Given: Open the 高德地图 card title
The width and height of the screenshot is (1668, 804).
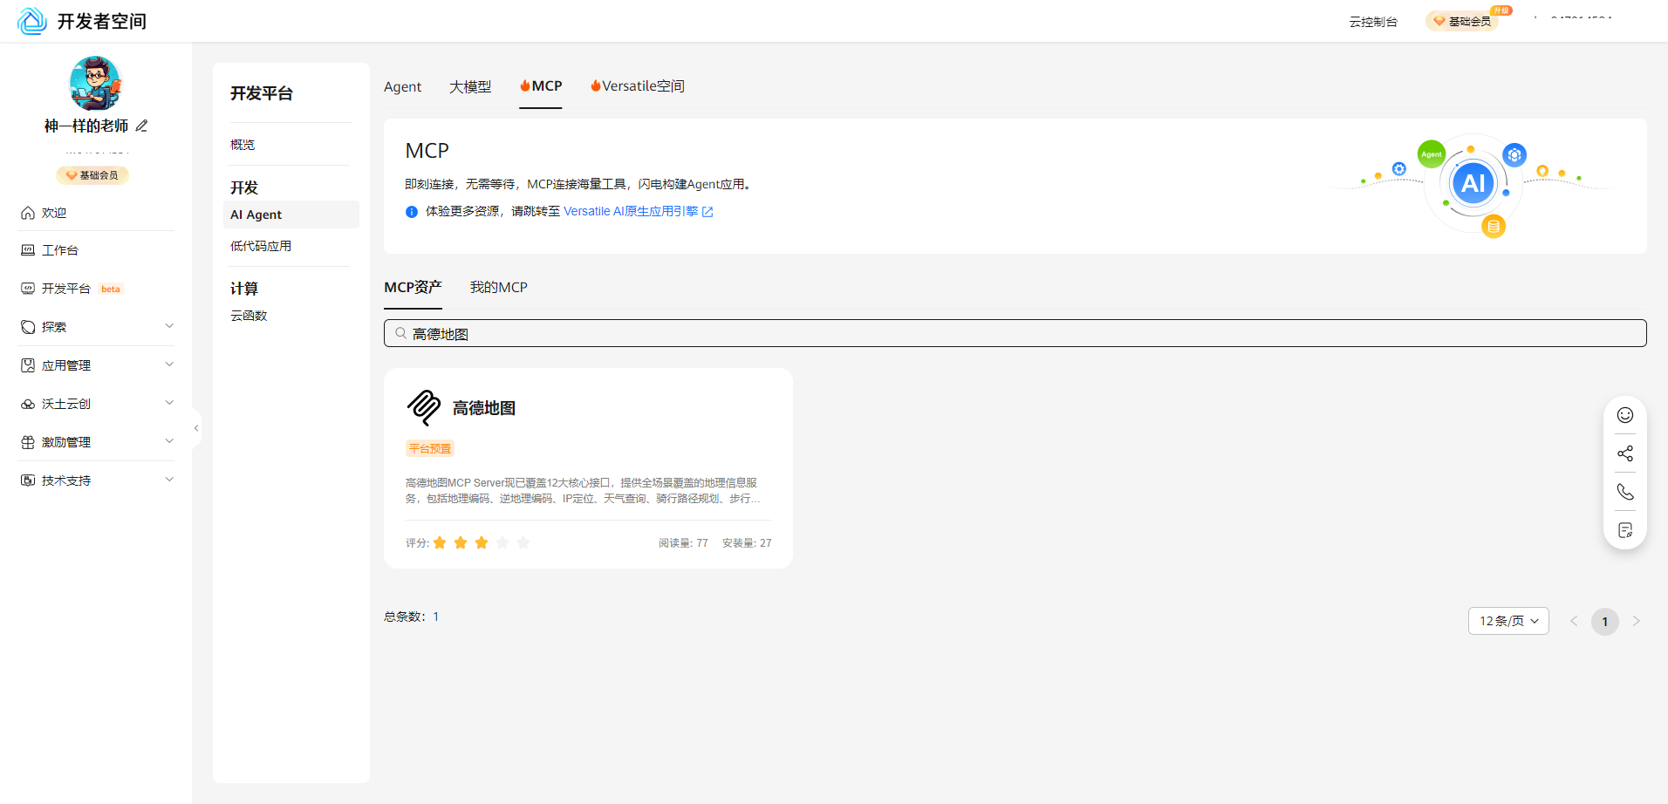Looking at the screenshot, I should (x=484, y=408).
